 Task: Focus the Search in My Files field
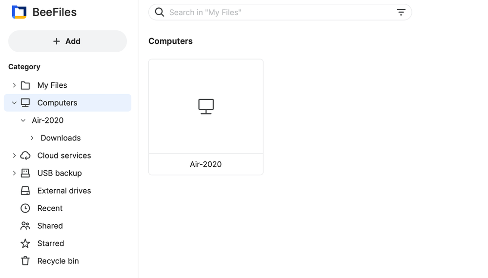click(280, 12)
